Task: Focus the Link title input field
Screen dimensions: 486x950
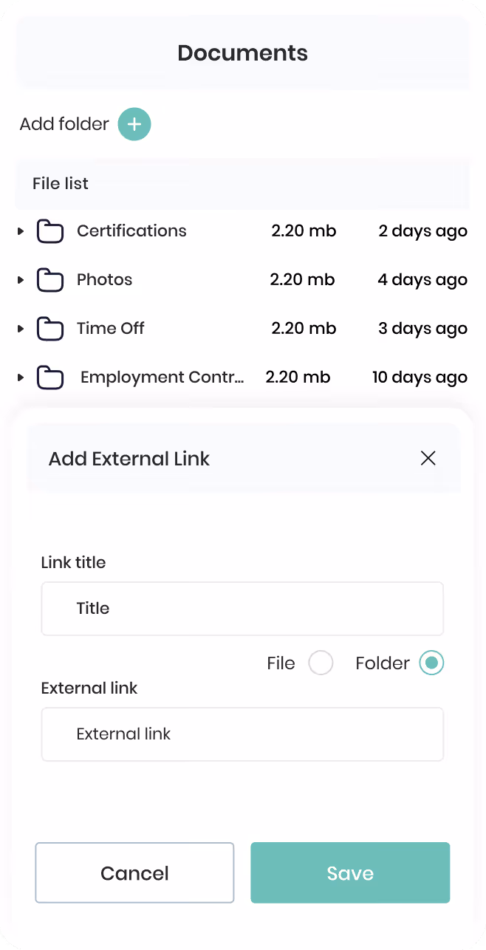Action: [242, 609]
